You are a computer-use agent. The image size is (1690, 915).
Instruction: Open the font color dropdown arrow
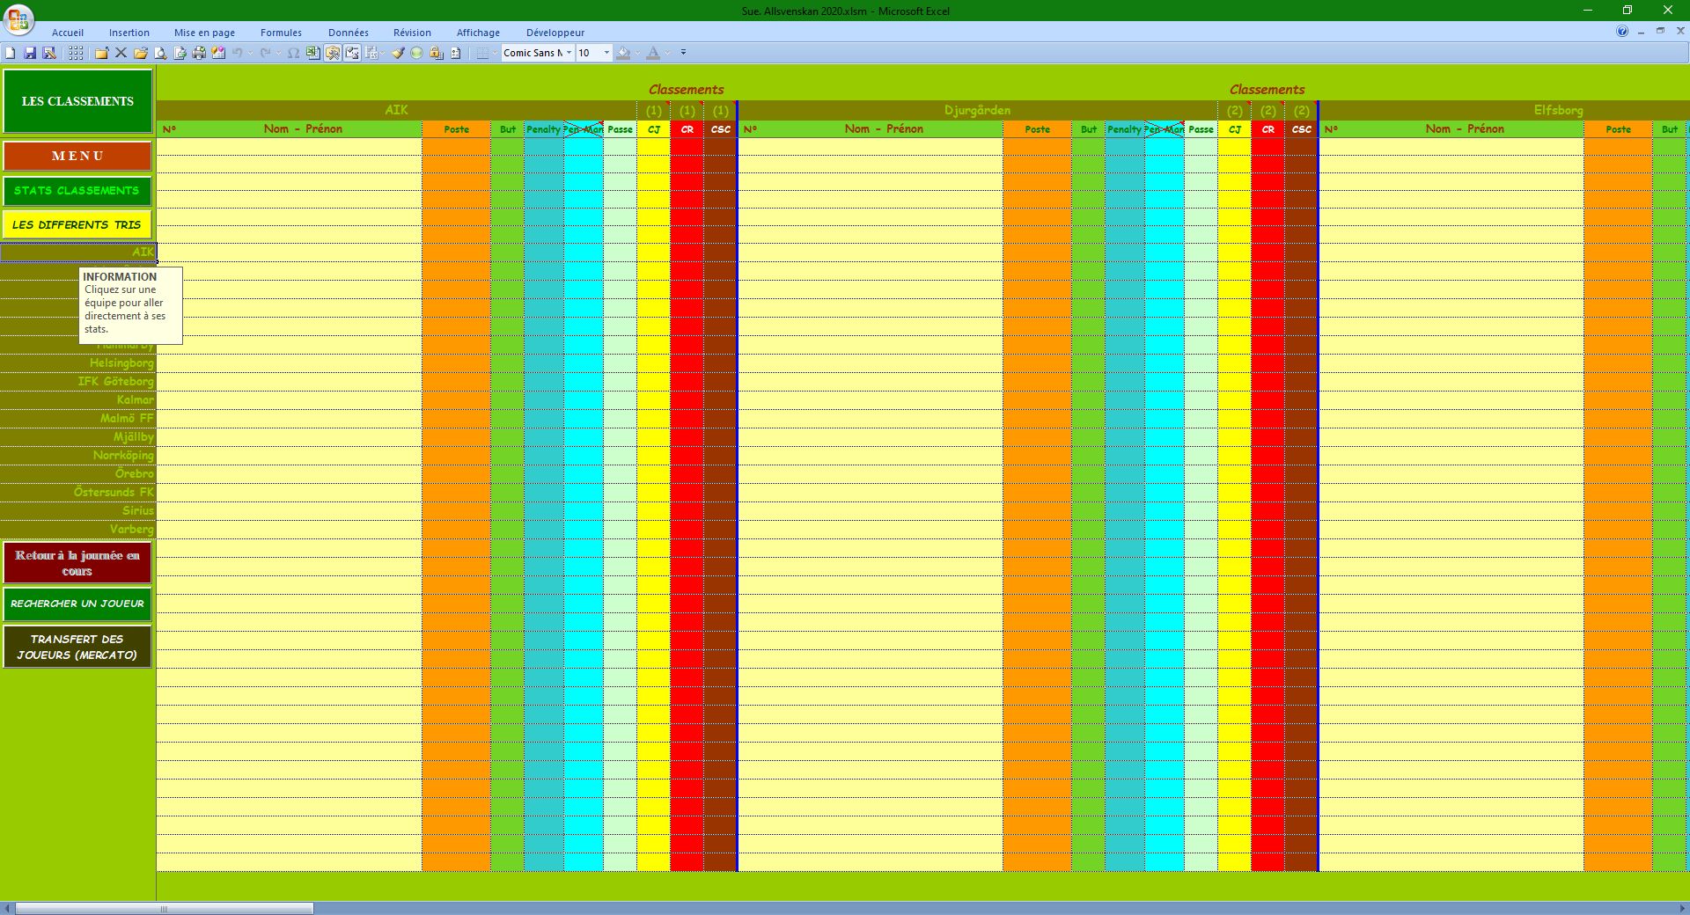[667, 53]
